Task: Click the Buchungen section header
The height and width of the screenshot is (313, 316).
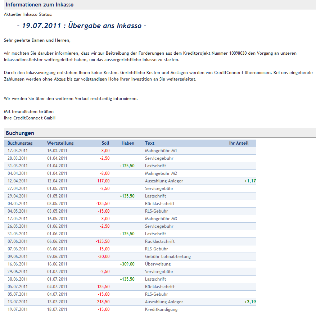Action: point(20,133)
